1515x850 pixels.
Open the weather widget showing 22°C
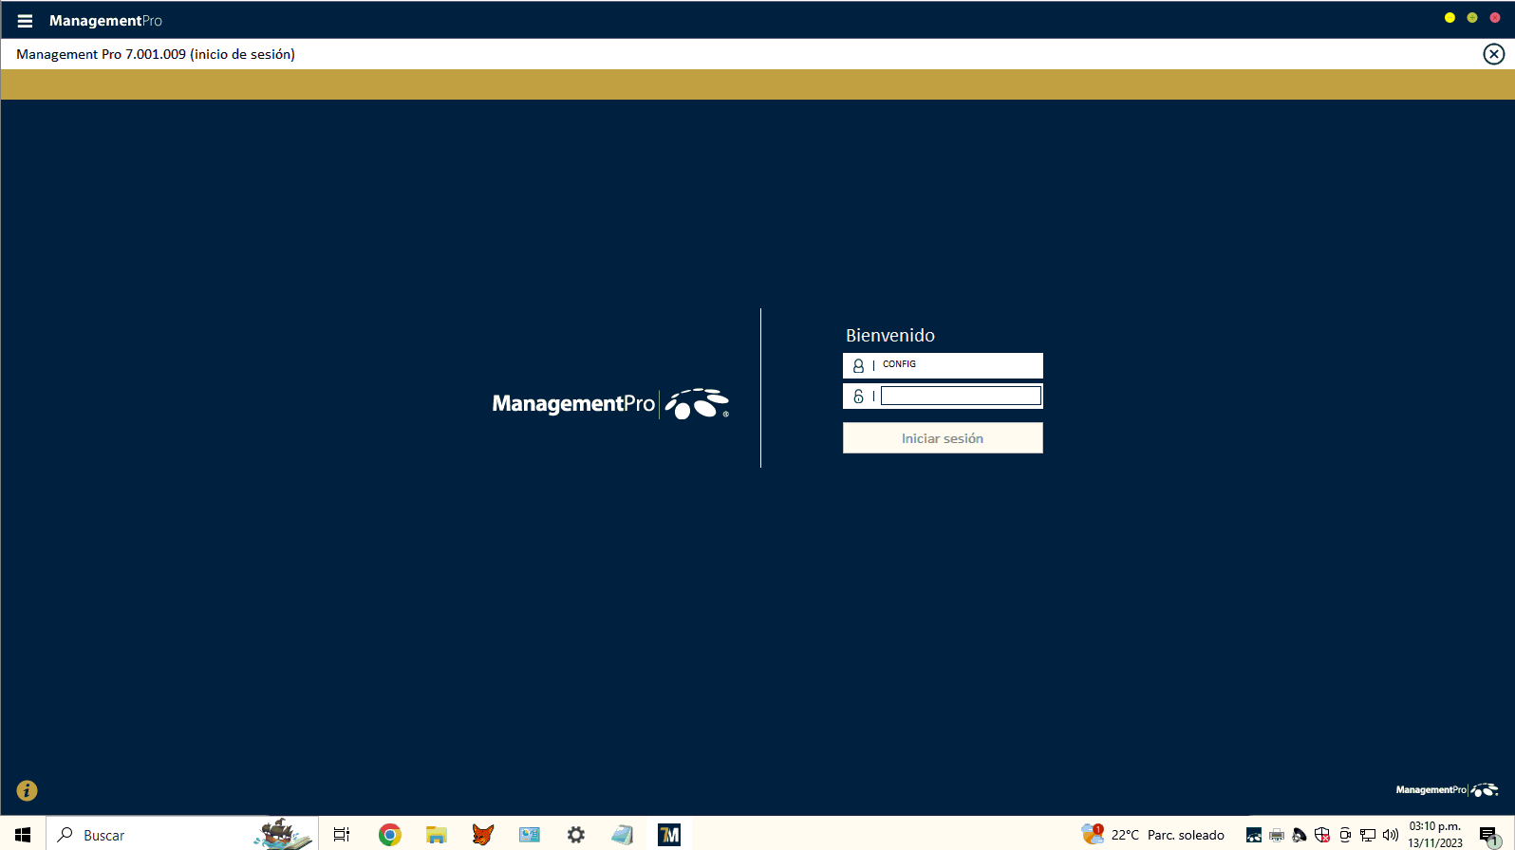coord(1153,835)
